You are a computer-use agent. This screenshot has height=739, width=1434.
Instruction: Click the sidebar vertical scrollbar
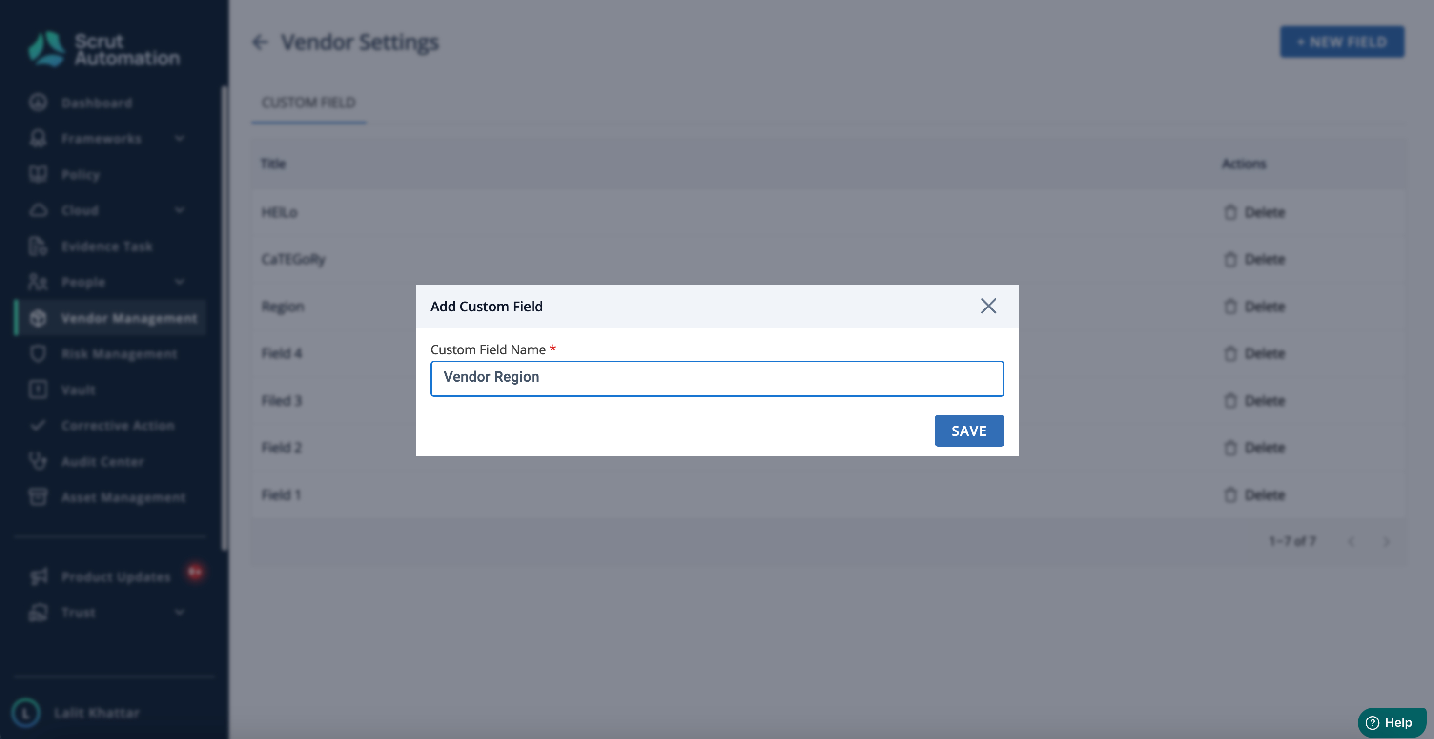click(x=225, y=317)
